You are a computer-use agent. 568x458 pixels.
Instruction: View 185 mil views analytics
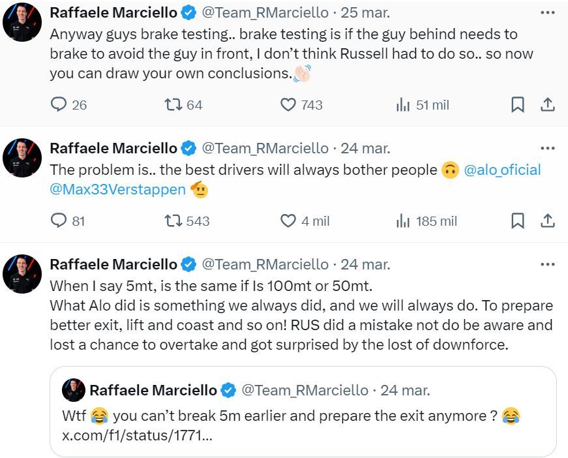403,221
